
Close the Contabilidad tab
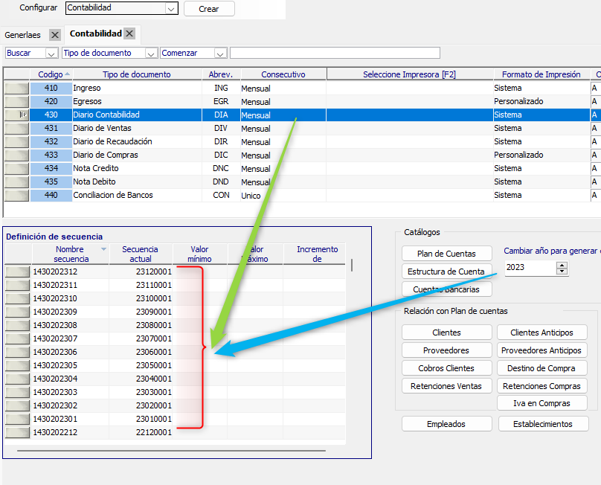coord(129,33)
